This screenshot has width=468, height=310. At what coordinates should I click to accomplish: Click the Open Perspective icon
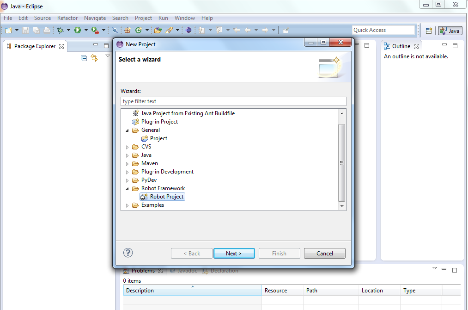click(x=429, y=30)
